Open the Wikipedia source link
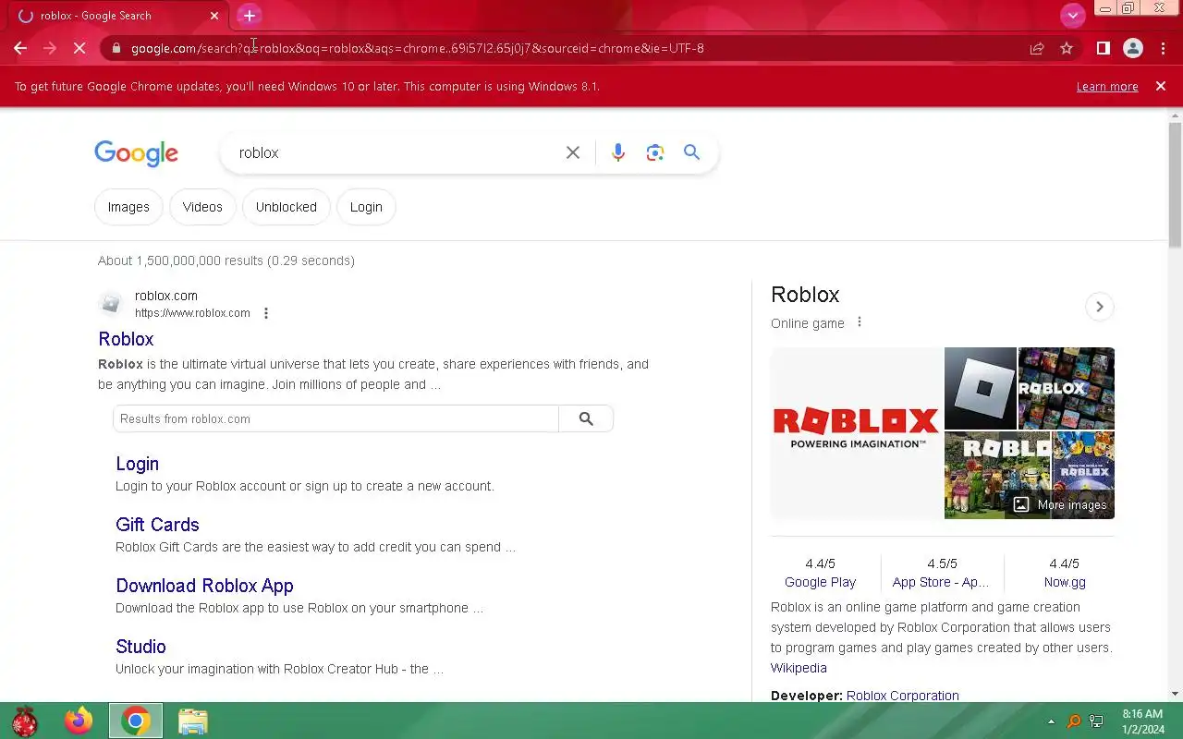The width and height of the screenshot is (1183, 739). pos(799,668)
